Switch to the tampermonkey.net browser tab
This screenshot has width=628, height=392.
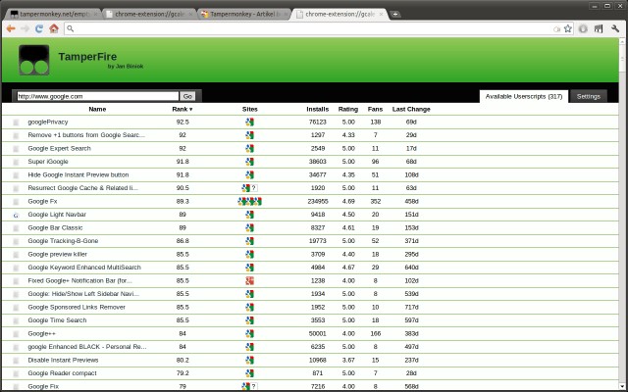[x=53, y=14]
